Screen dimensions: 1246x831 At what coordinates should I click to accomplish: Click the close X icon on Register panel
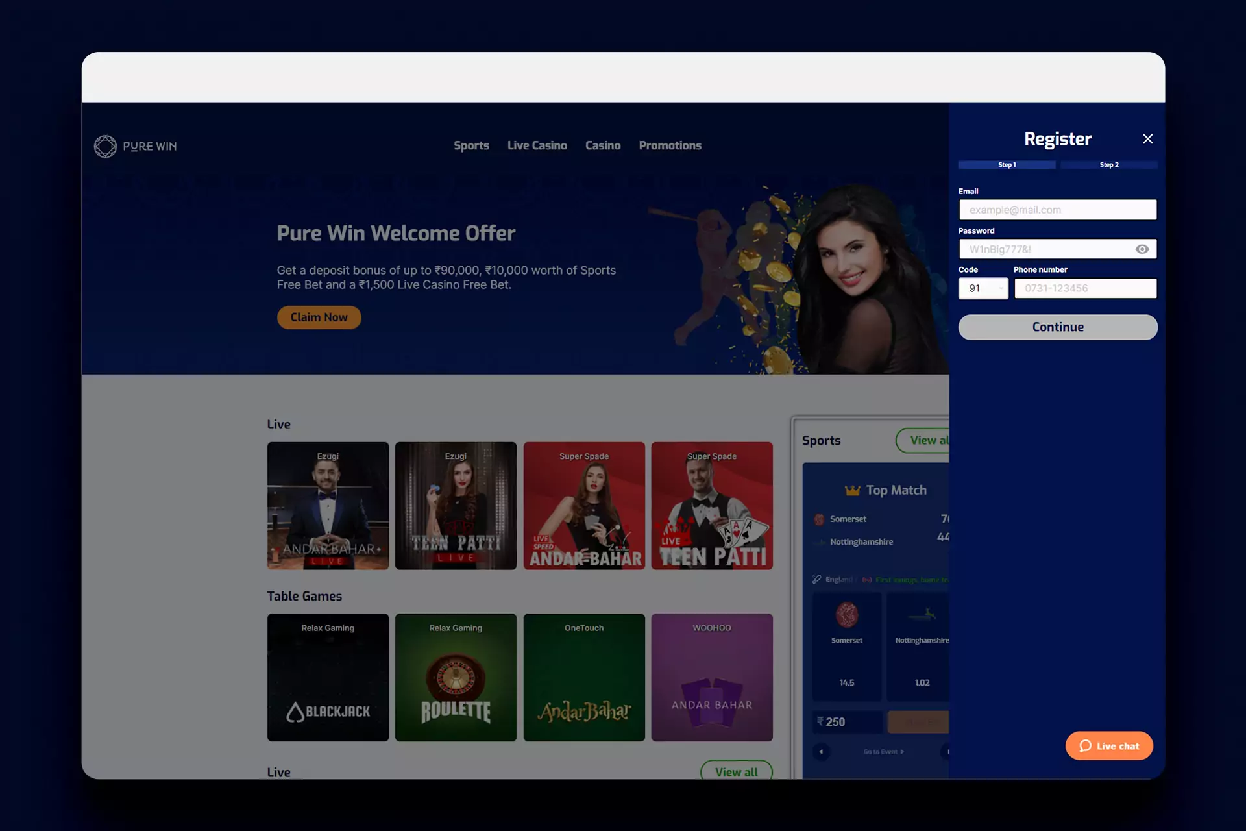1148,139
